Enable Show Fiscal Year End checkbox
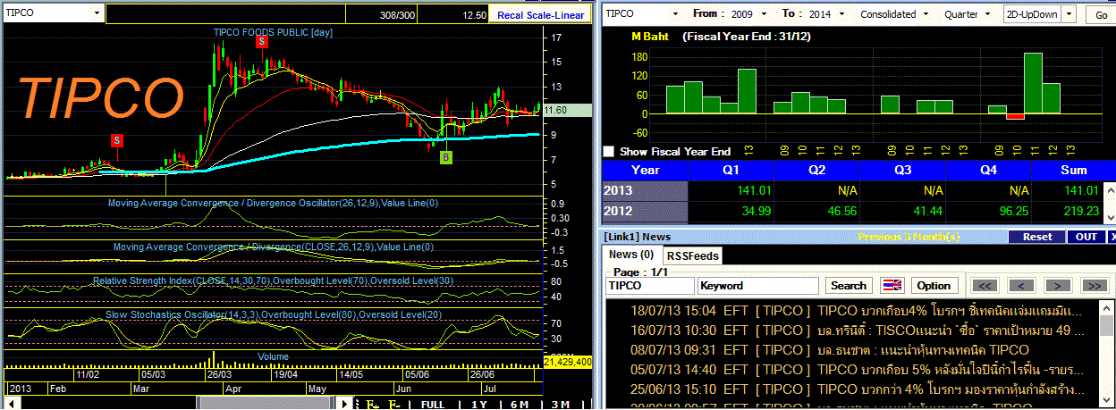The image size is (1116, 410). (x=609, y=152)
